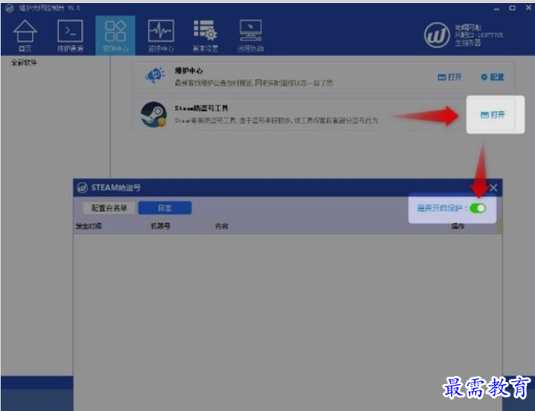Open 基本设置 gear list icon
Image resolution: width=535 pixels, height=411 pixels.
(206, 36)
